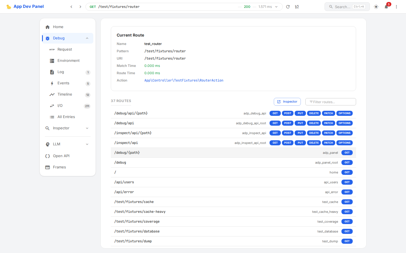Open the request entry selector dropdown
Screen dimensions: 406x253
[x=276, y=7]
